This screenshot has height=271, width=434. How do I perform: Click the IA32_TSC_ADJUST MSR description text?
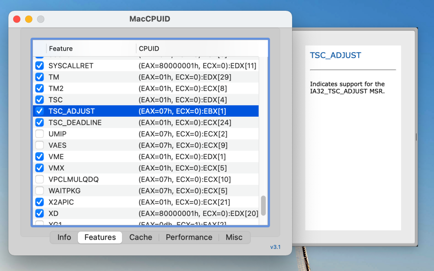click(x=347, y=88)
